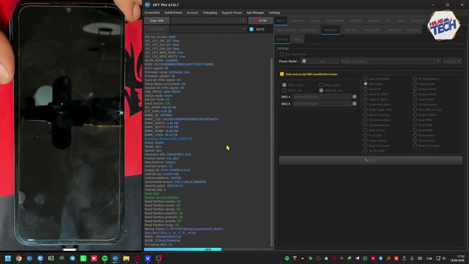Viewport: 469px width, 264px height.
Task: Select the Reset FRP radio option
Action: (365, 89)
